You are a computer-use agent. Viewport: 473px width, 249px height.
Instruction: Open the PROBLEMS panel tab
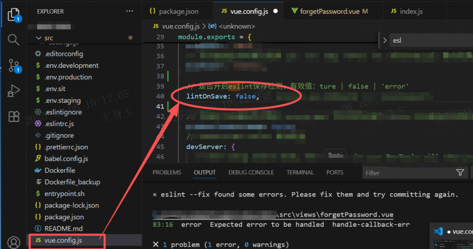coord(167,173)
